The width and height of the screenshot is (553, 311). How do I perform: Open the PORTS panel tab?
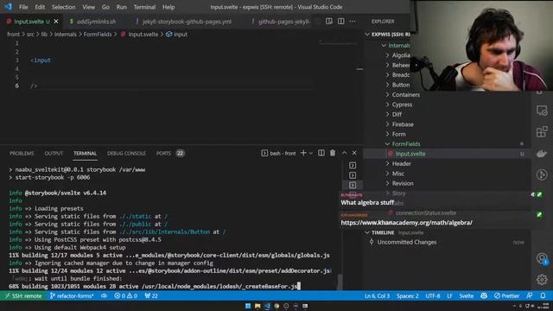(x=163, y=154)
